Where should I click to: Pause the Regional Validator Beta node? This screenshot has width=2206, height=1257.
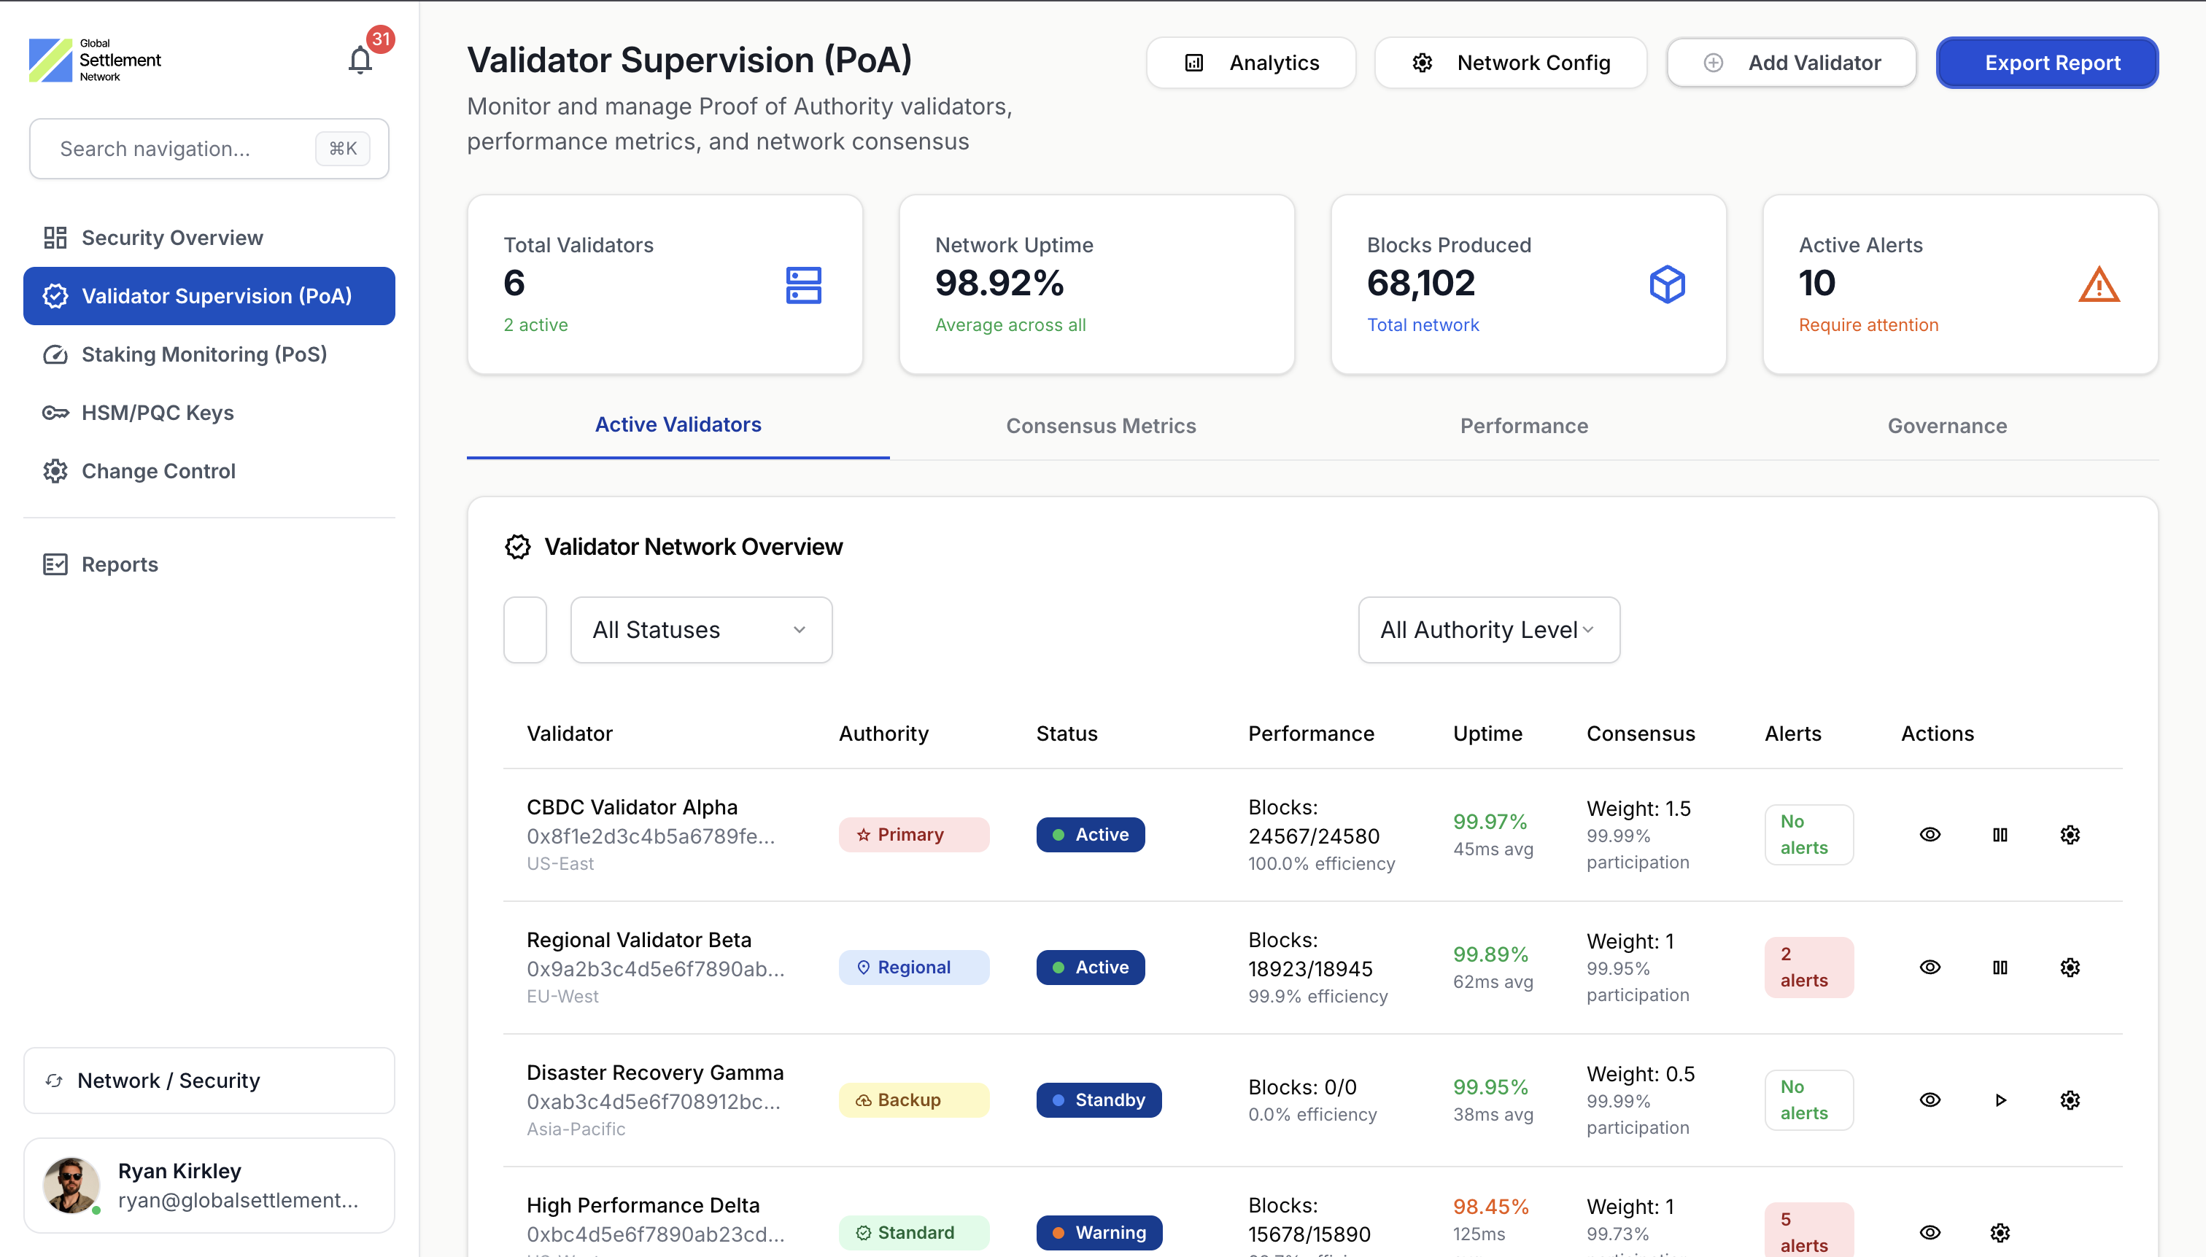pyautogui.click(x=2000, y=967)
